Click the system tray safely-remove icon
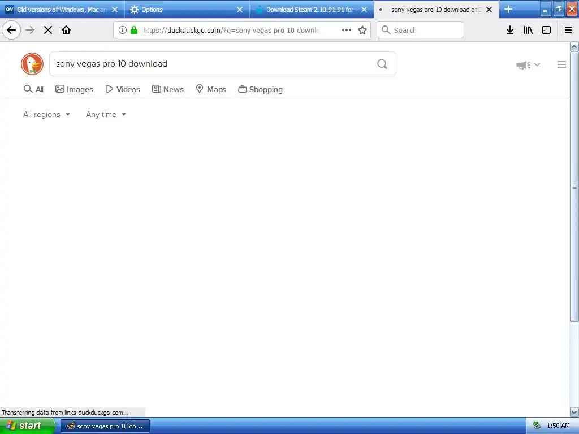The height and width of the screenshot is (434, 579). (537, 426)
